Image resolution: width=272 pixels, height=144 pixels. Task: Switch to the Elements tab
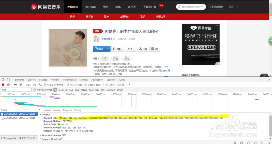pos(19,80)
